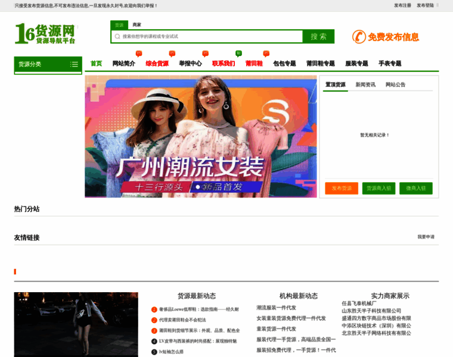The width and height of the screenshot is (453, 357).
Task: Open 服装专题 in the navigation bar
Action: click(x=357, y=64)
